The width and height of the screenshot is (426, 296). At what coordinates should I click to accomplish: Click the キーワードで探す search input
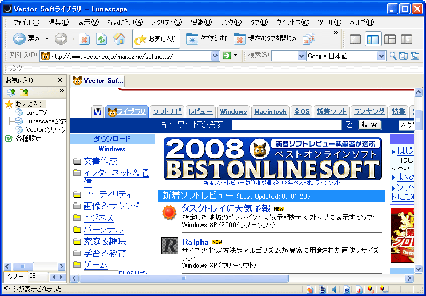click(x=287, y=125)
